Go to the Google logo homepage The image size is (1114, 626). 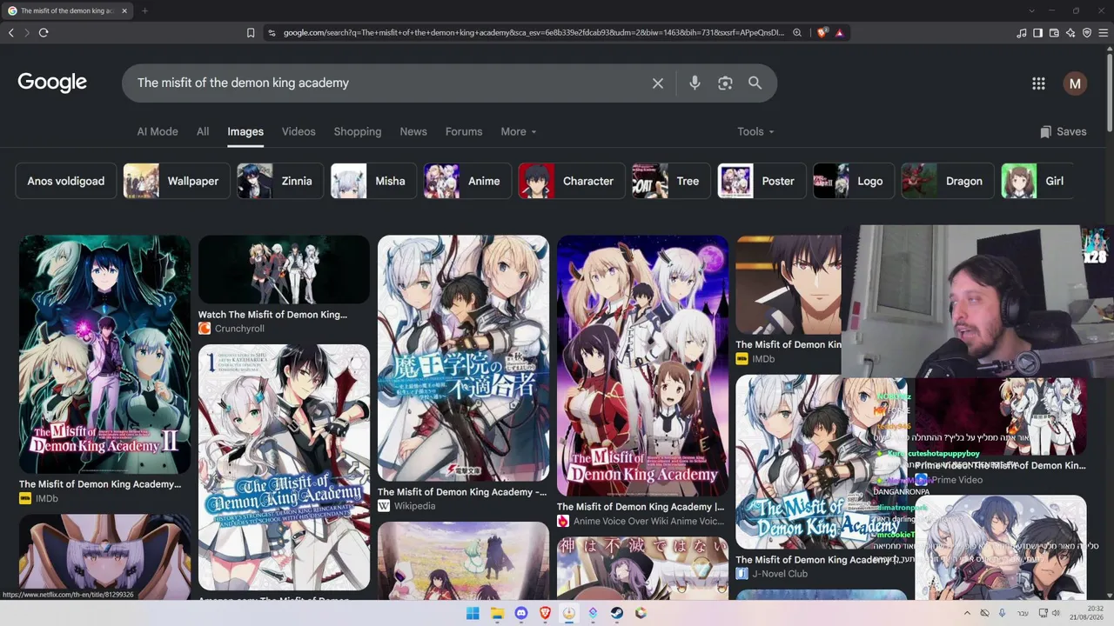click(x=52, y=83)
